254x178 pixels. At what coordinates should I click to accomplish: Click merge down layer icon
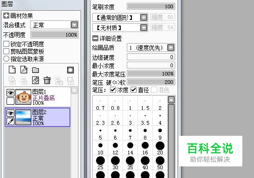click(x=24, y=80)
